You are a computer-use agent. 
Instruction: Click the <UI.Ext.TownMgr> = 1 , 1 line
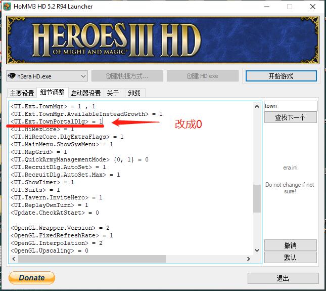(x=53, y=106)
